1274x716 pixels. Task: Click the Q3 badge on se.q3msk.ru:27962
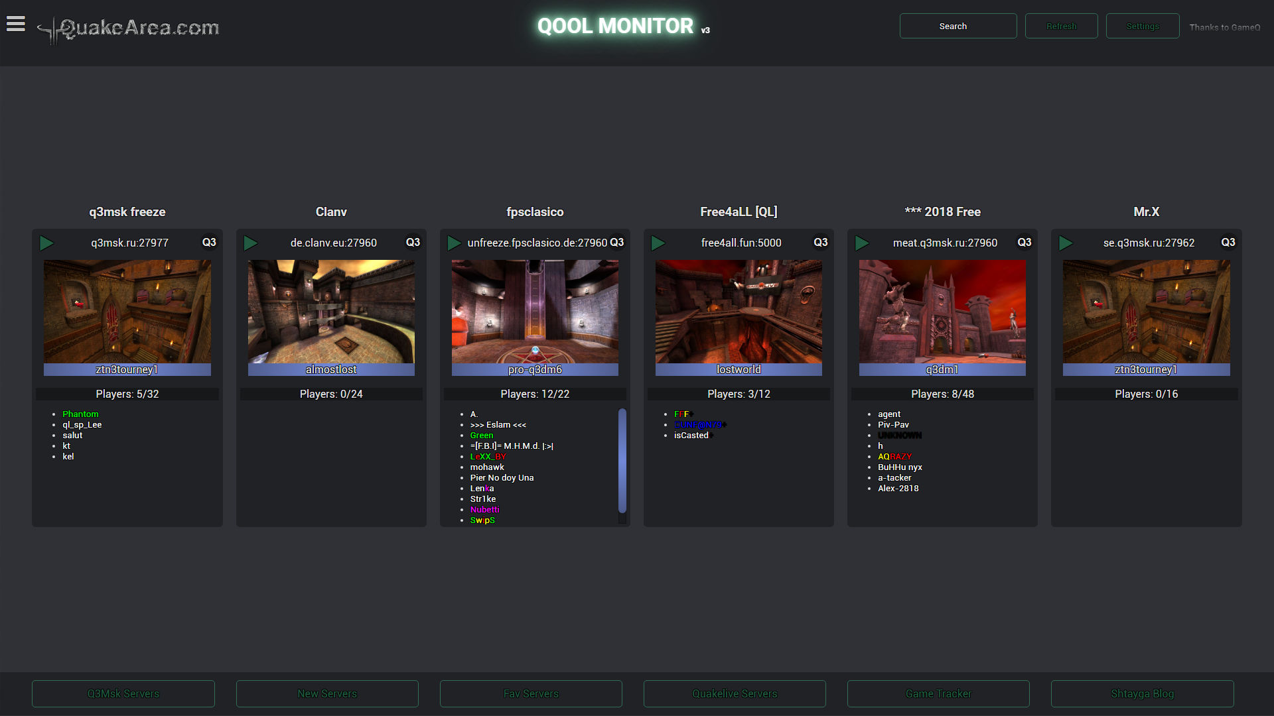[1228, 243]
